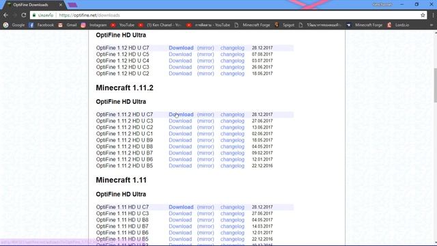Open the Chrome three-dot menu
Screen dimensions: 437x246
pyautogui.click(x=433, y=15)
